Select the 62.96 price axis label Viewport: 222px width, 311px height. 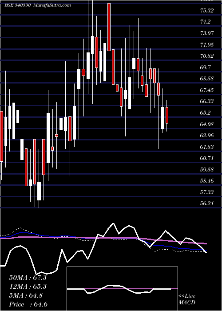point(207,136)
